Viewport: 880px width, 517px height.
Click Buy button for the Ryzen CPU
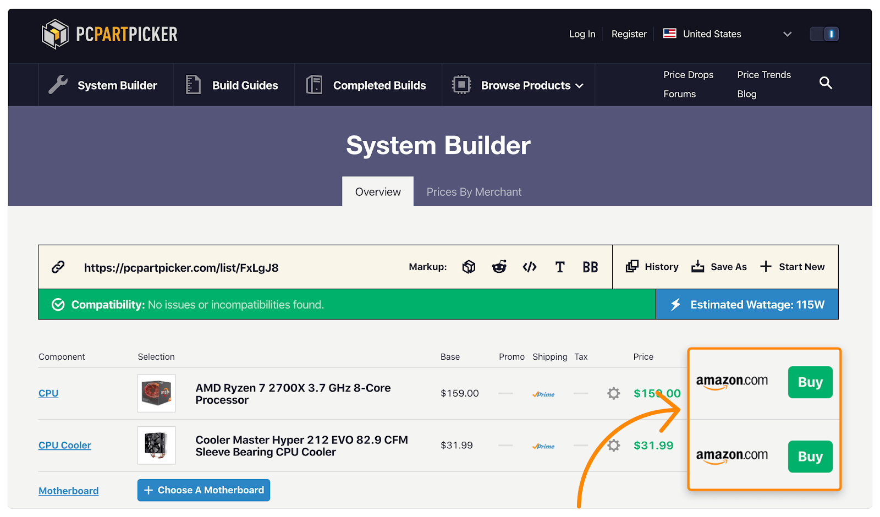810,382
